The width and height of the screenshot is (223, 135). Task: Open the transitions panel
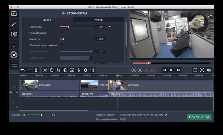(x=14, y=34)
